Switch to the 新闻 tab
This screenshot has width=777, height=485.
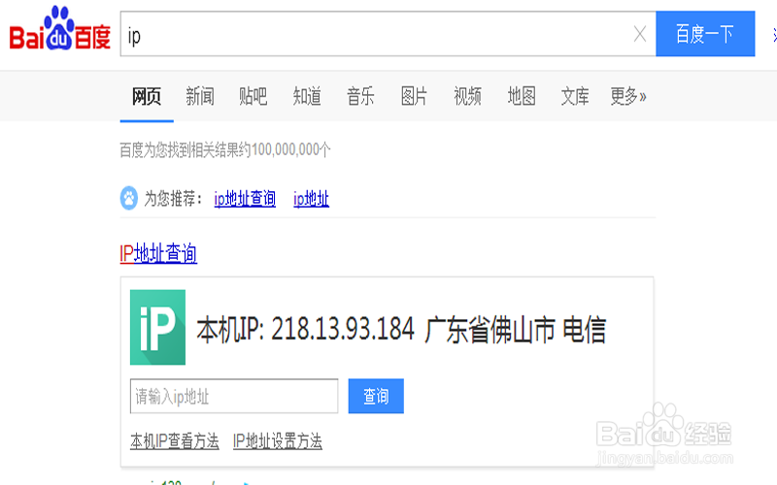click(200, 96)
